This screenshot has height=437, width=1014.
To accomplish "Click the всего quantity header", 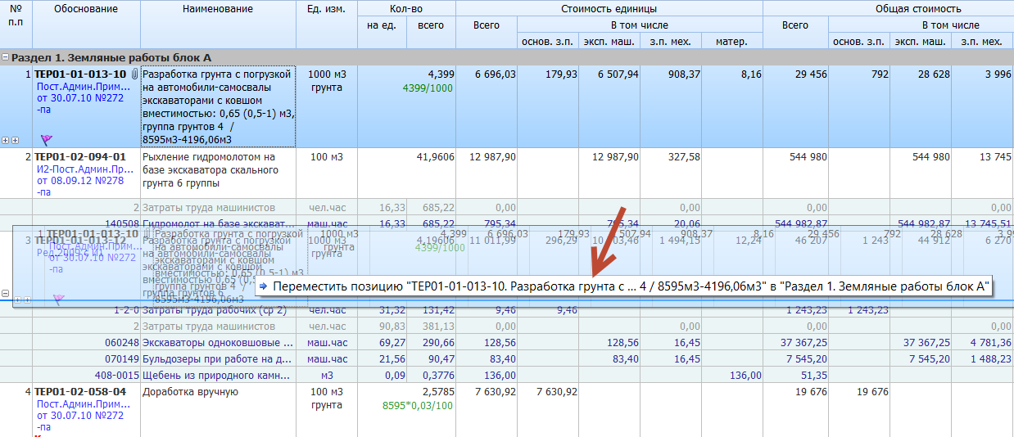I will pos(431,25).
